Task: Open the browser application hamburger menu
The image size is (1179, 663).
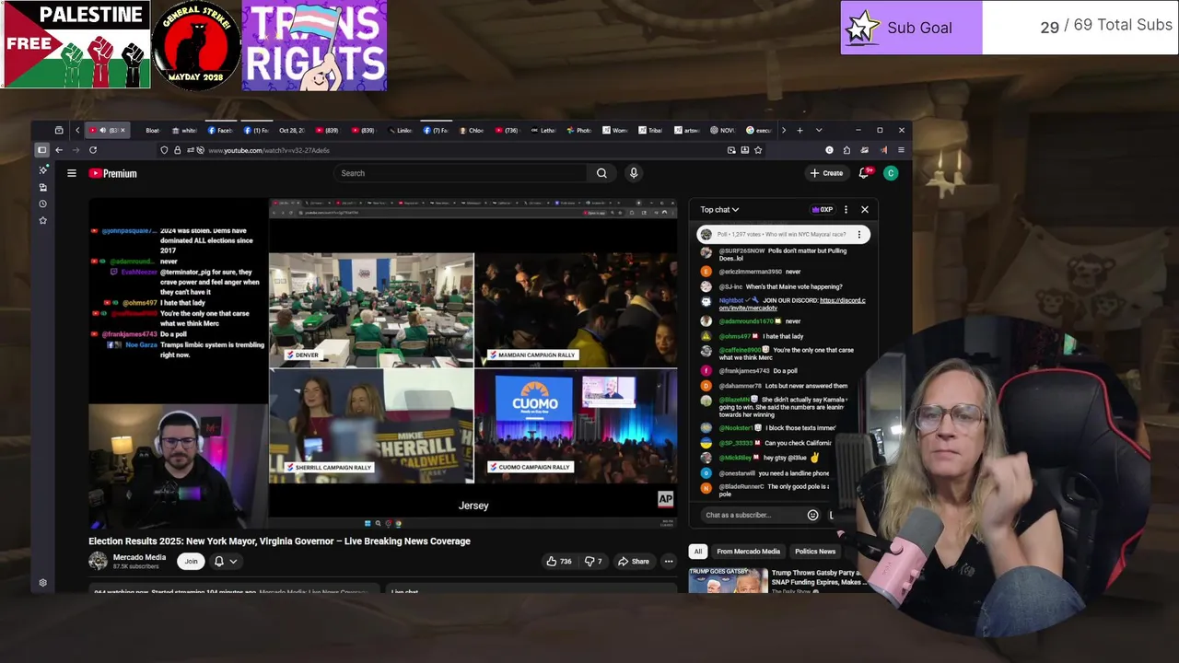Action: coord(901,150)
